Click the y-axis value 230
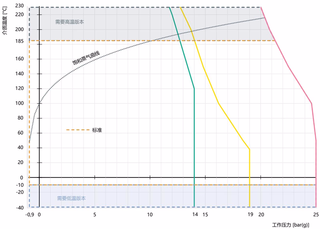The width and height of the screenshot is (320, 229). [x=19, y=6]
